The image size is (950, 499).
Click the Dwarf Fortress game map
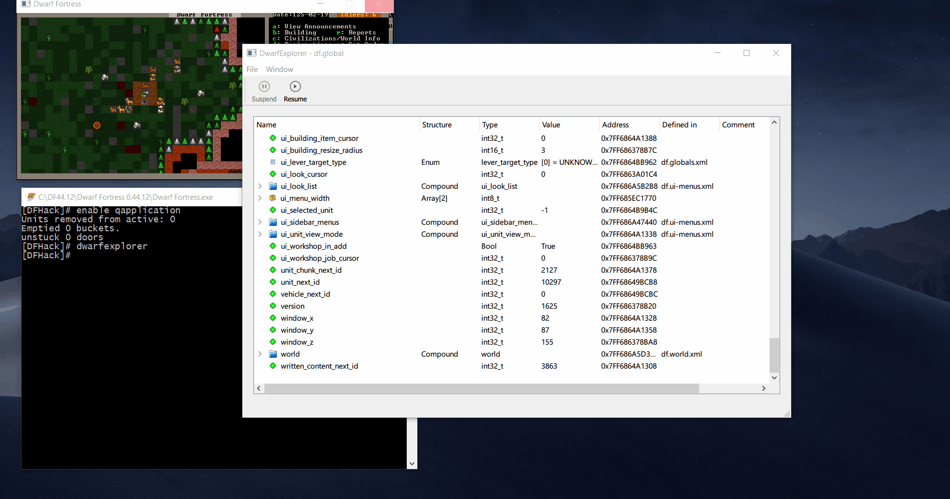pyautogui.click(x=131, y=96)
